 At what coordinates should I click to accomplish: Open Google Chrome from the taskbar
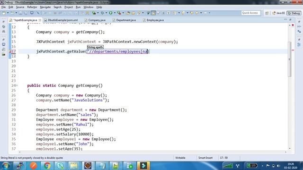[x=47, y=166]
